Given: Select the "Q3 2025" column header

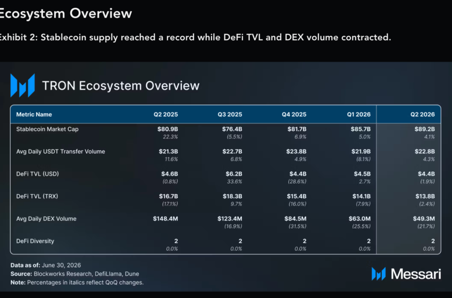Looking at the screenshot, I should pos(230,114).
